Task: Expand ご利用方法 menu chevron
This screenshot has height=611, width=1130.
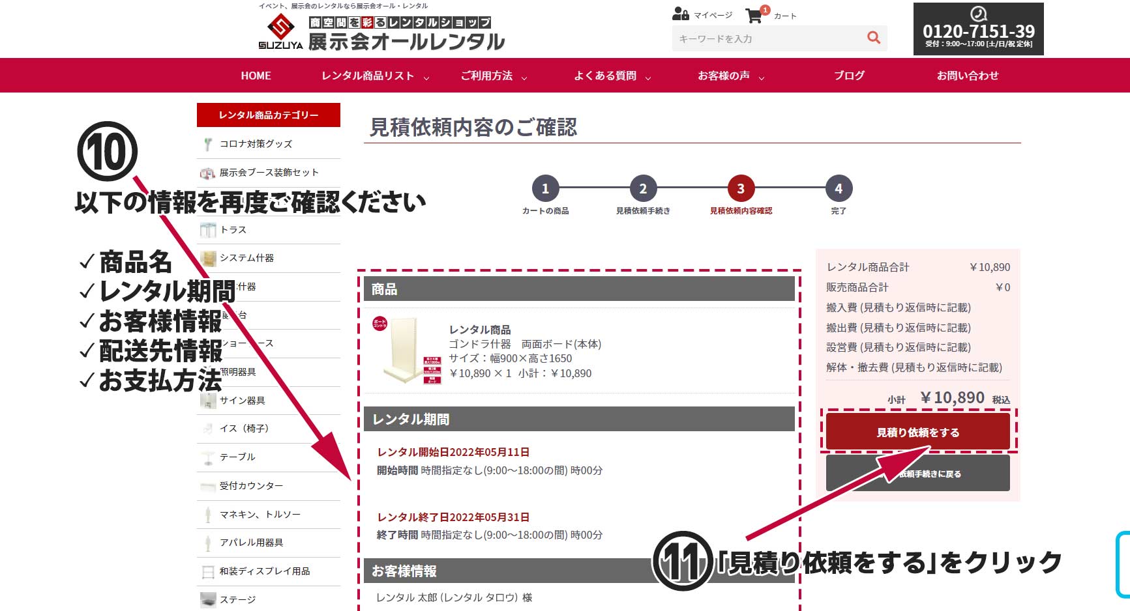Action: pos(524,78)
